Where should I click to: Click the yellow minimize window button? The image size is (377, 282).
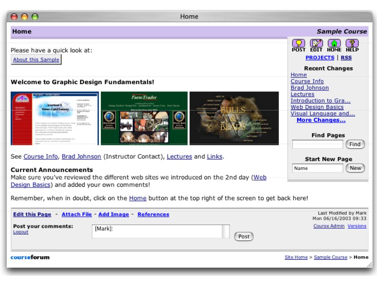(24, 16)
